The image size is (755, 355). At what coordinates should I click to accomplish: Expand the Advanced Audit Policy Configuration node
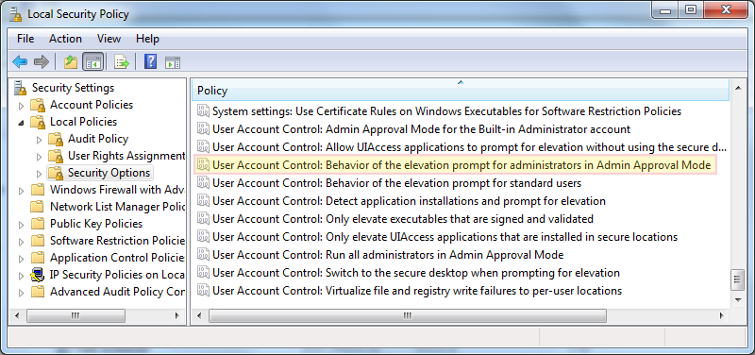pyautogui.click(x=21, y=293)
